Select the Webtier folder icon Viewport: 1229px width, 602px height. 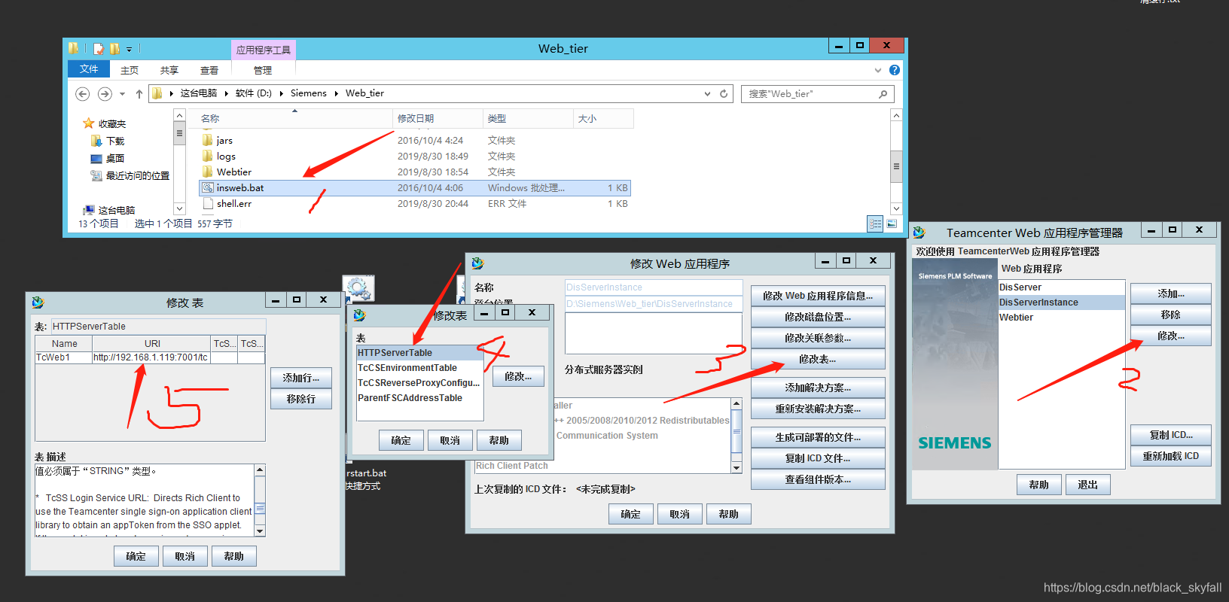[x=208, y=172]
